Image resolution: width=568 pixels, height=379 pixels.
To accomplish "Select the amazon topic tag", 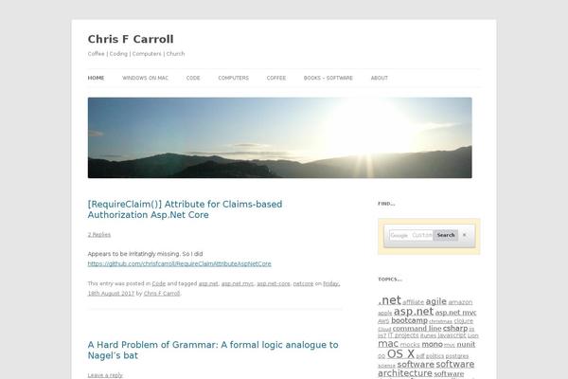I will click(x=460, y=302).
